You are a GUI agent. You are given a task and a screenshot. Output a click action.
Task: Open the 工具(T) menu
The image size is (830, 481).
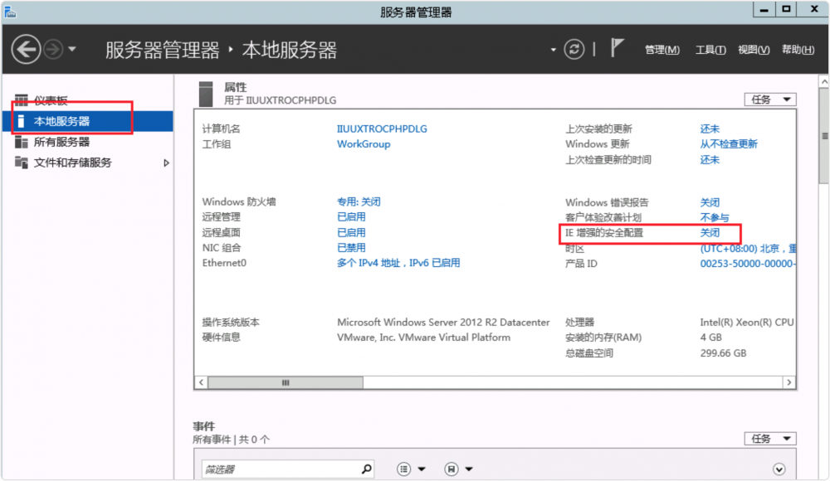[710, 50]
